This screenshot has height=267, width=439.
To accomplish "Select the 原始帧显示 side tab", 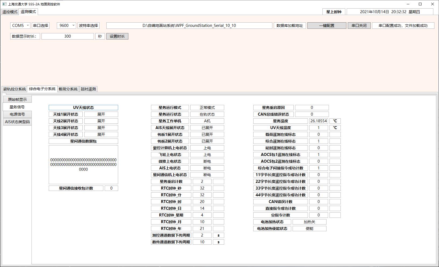I will click(17, 99).
